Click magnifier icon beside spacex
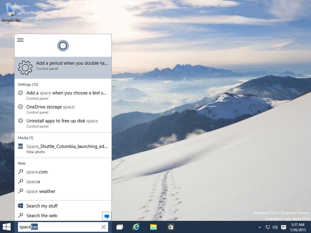This screenshot has width=311, height=233. (20, 182)
